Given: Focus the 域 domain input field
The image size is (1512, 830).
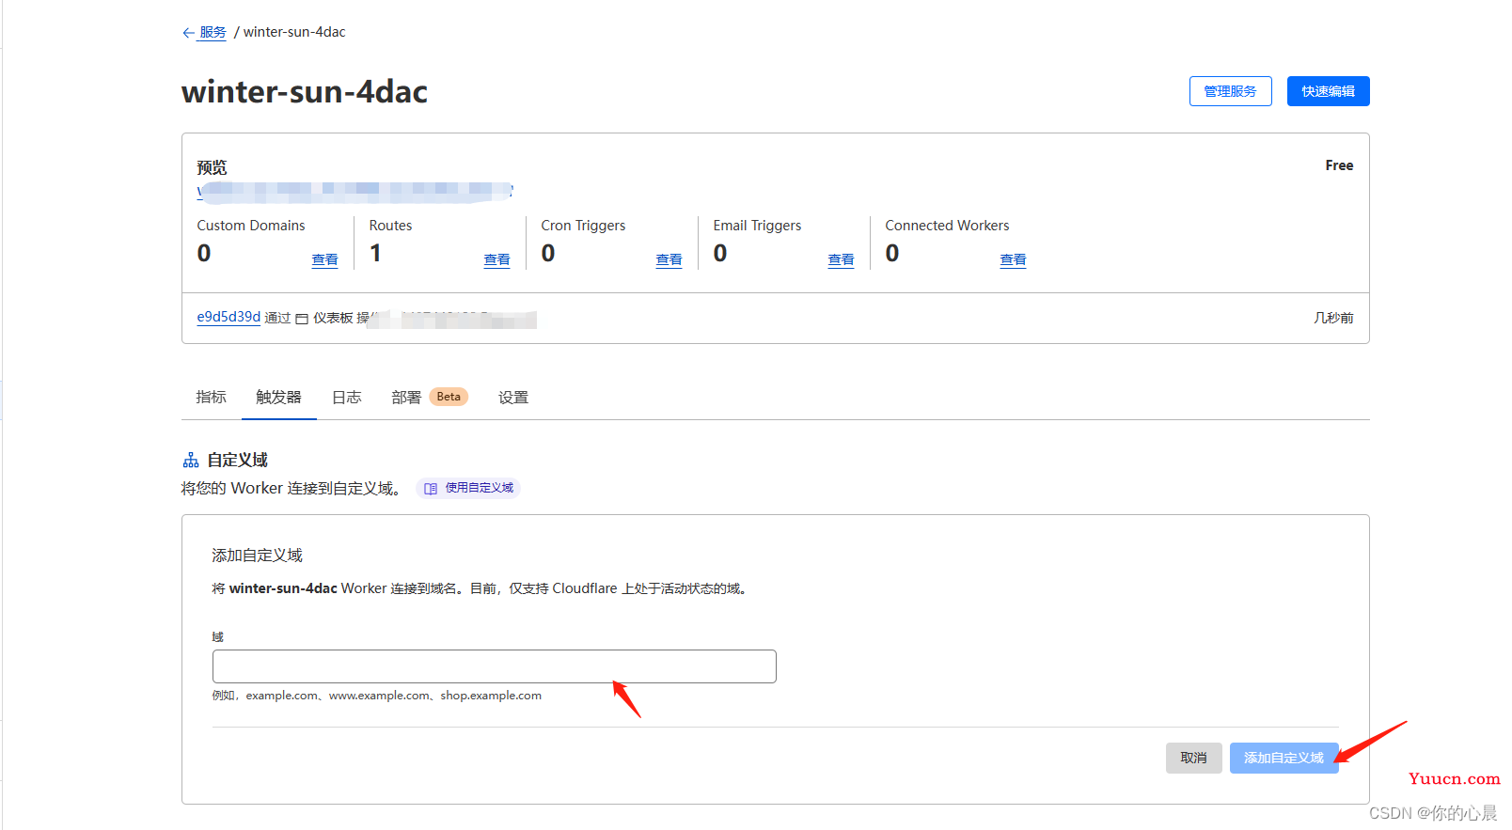Looking at the screenshot, I should click(x=494, y=666).
